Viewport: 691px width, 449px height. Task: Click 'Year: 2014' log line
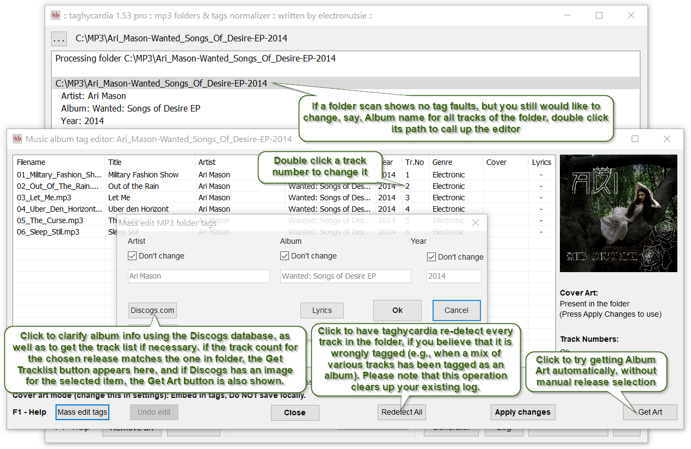(83, 121)
